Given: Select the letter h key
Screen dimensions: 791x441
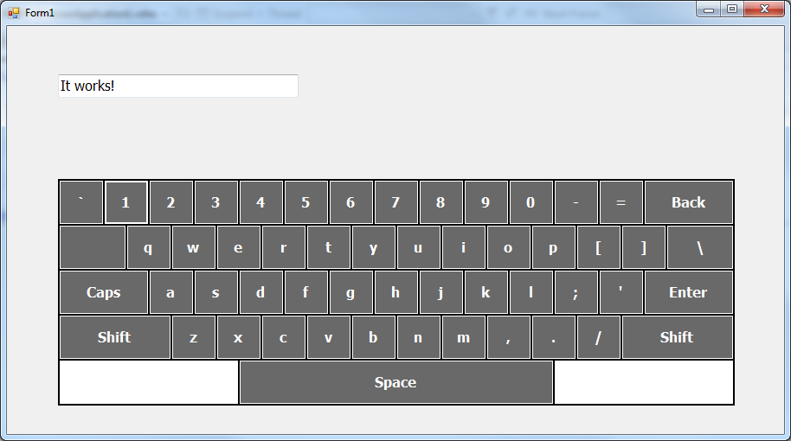Looking at the screenshot, I should tap(396, 291).
